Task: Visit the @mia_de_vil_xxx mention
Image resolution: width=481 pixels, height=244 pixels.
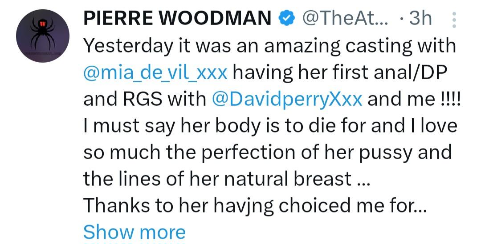Action: [x=155, y=72]
